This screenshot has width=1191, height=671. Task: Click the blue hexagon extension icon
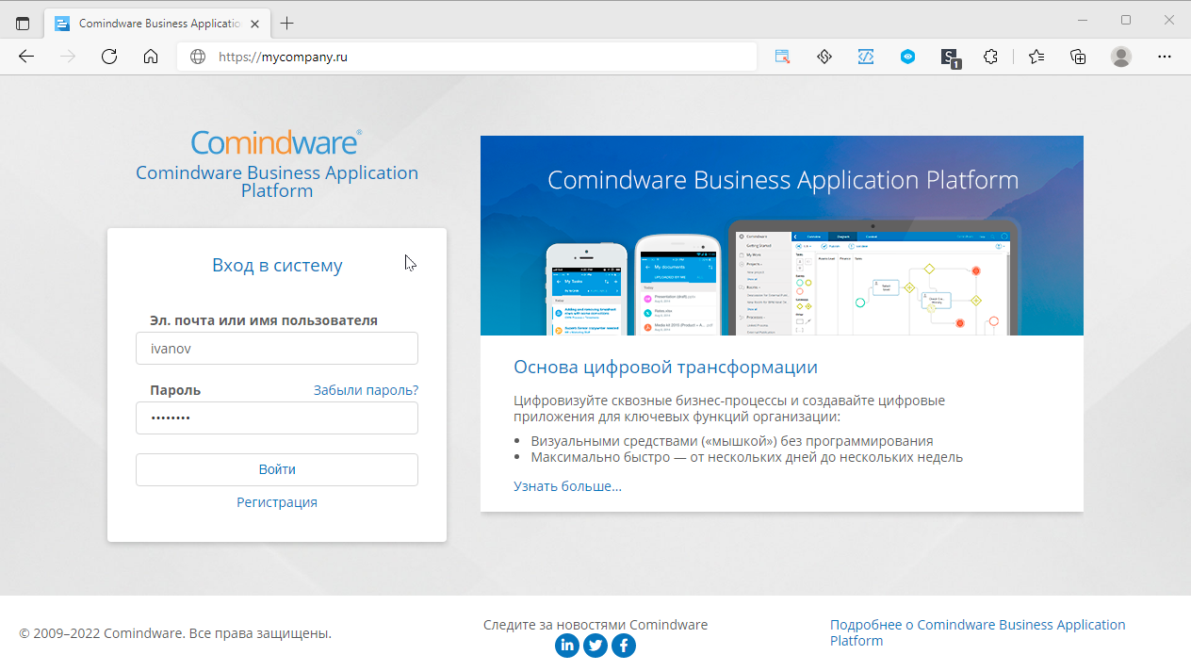[907, 57]
